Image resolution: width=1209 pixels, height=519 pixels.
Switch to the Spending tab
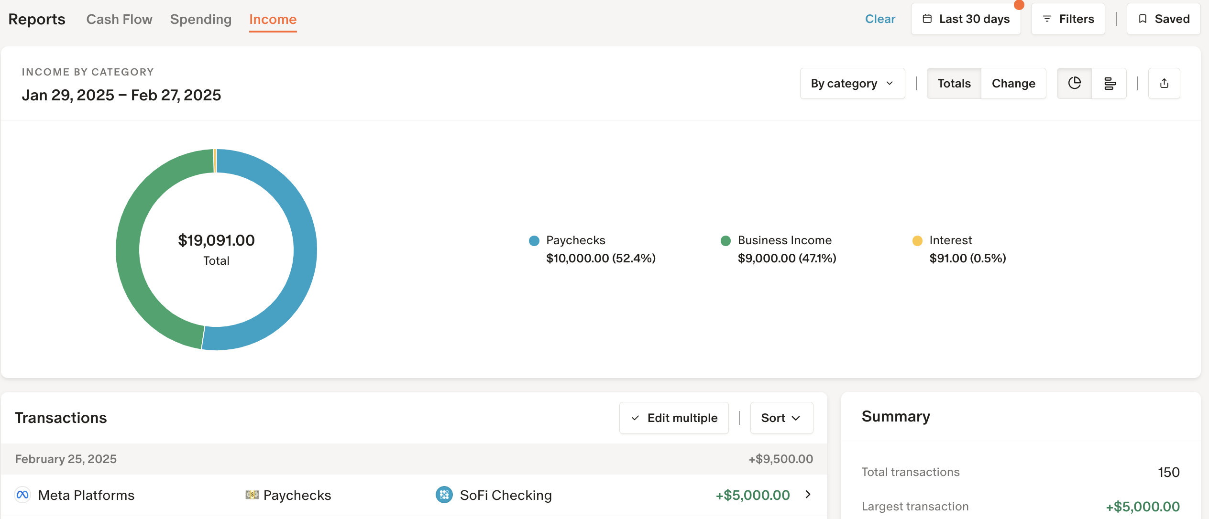coord(200,19)
